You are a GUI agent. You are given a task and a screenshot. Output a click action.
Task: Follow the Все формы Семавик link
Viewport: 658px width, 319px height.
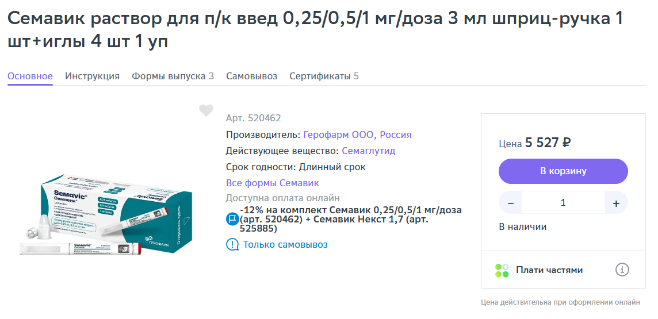(273, 183)
